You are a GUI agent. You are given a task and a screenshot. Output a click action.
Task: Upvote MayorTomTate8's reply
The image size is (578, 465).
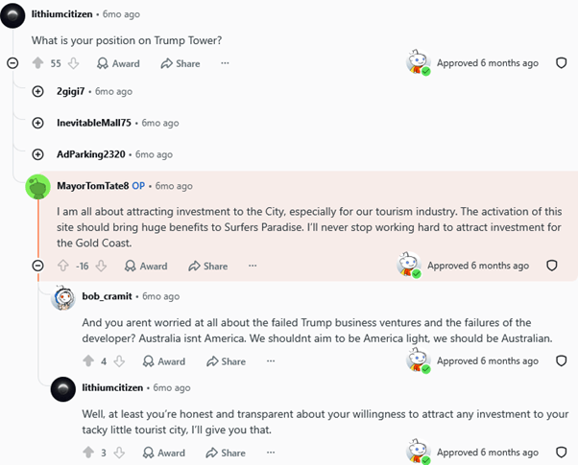click(63, 266)
